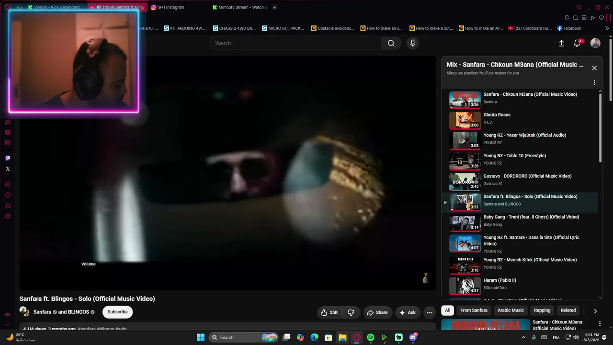Select the From Sanfara filter chip
This screenshot has width=613, height=345.
[x=474, y=310]
